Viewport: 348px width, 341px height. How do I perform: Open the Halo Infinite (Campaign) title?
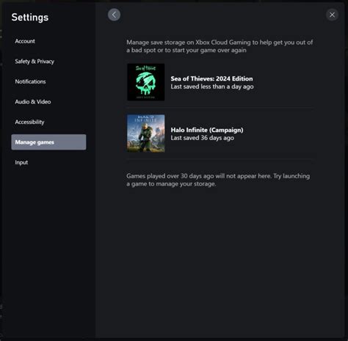click(x=207, y=130)
